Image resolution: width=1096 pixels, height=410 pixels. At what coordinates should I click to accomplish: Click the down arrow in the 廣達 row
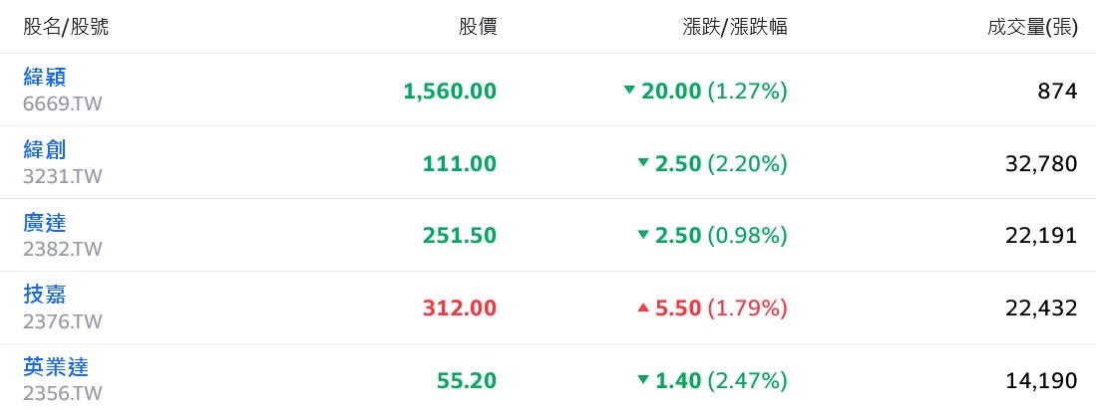point(644,235)
